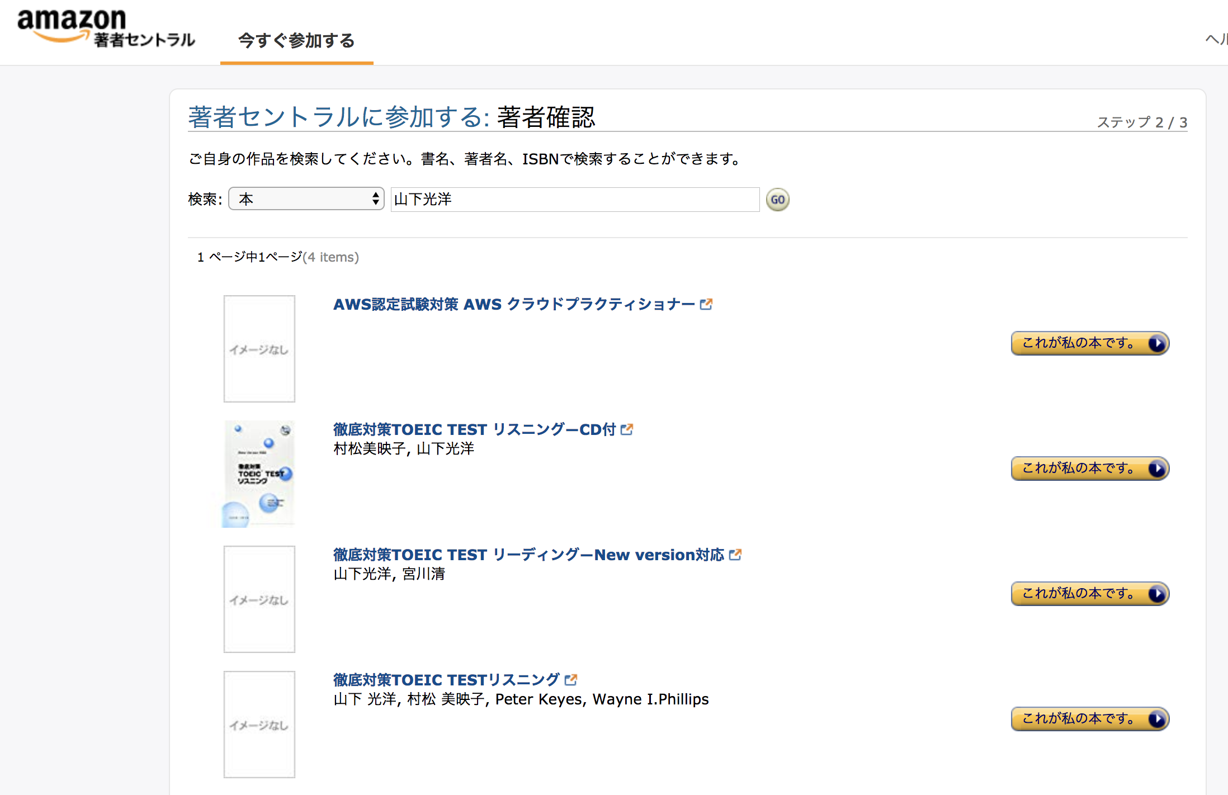
Task: Open the 徹底対策TOEIC TESTリスニング title link
Action: [x=446, y=680]
